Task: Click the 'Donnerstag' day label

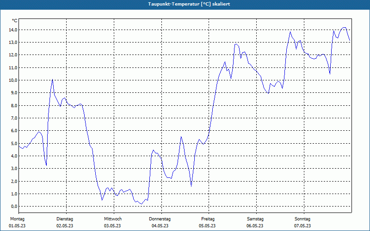Action: [160, 219]
